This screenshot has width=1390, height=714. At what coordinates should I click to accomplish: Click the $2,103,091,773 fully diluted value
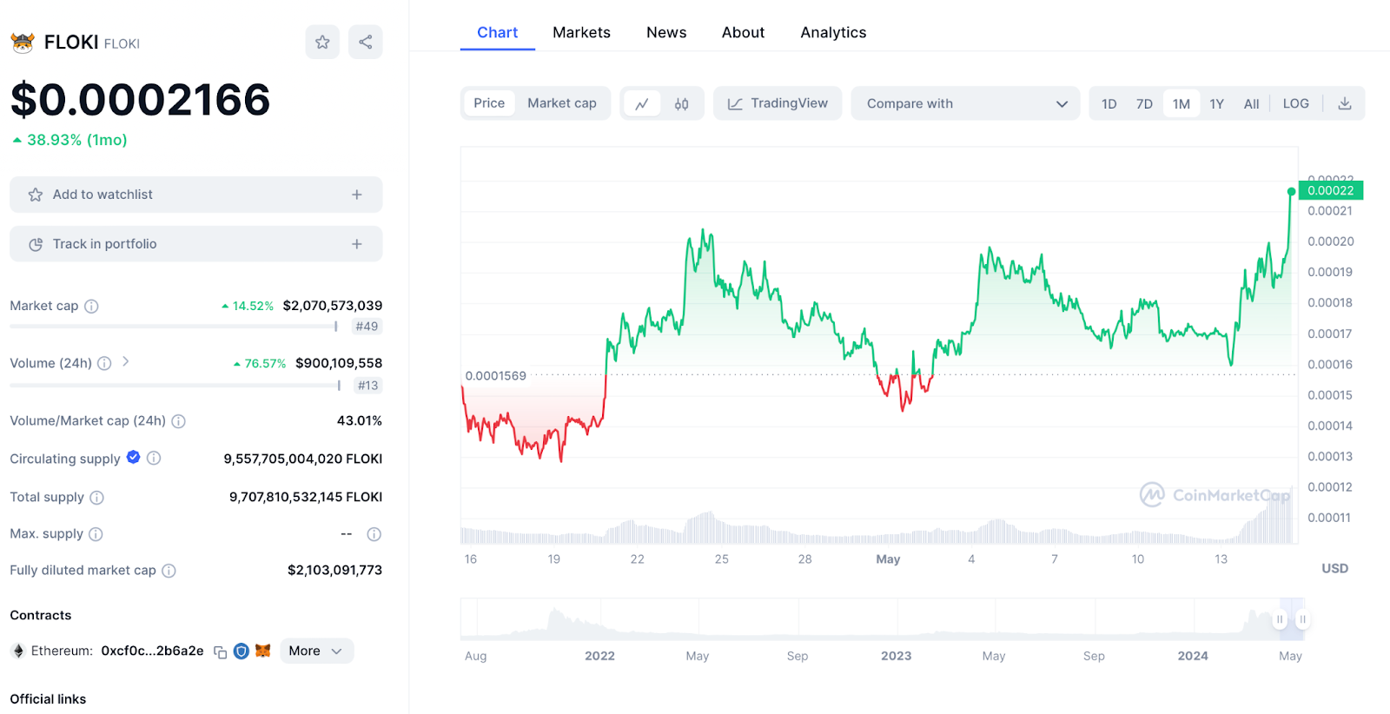[x=334, y=571]
